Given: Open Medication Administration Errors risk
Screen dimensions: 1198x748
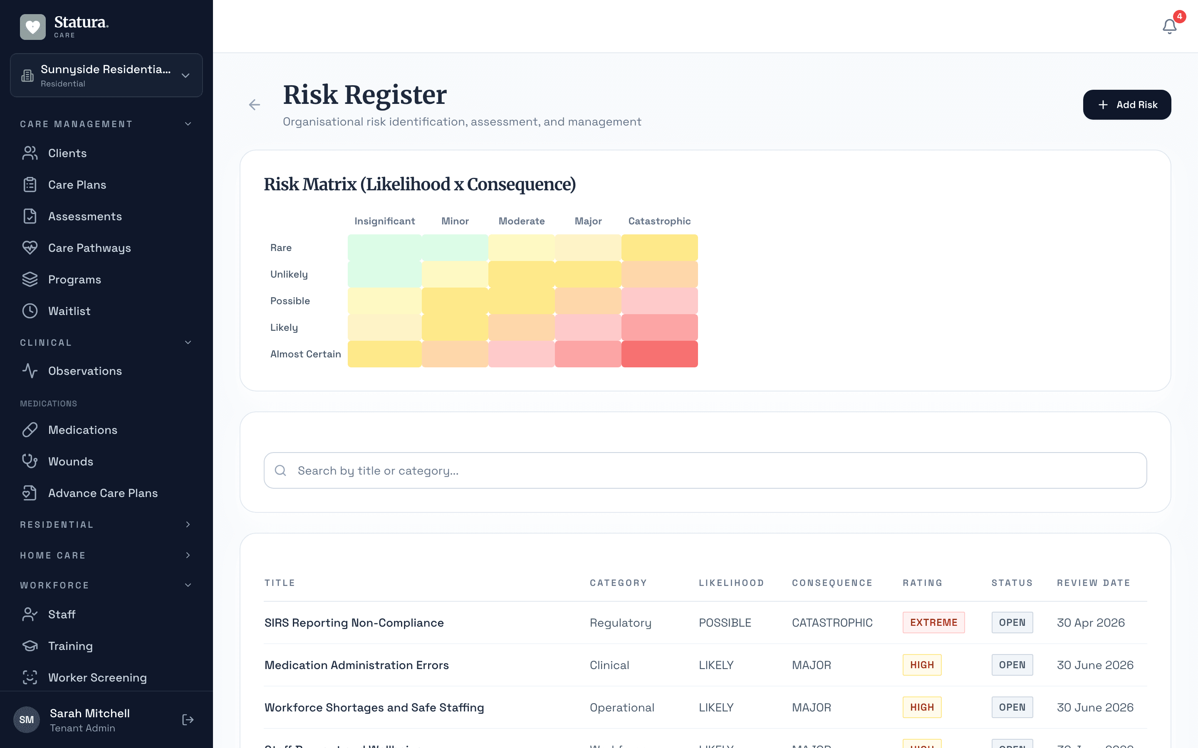Looking at the screenshot, I should 356,665.
